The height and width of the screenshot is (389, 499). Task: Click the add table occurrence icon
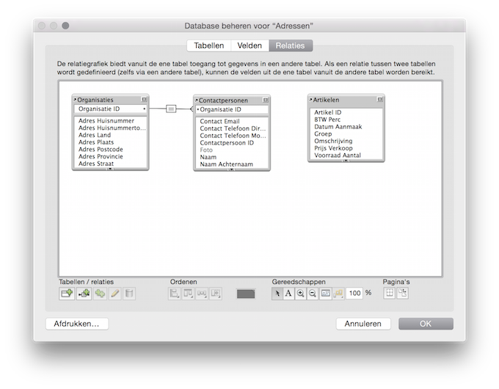(x=67, y=293)
